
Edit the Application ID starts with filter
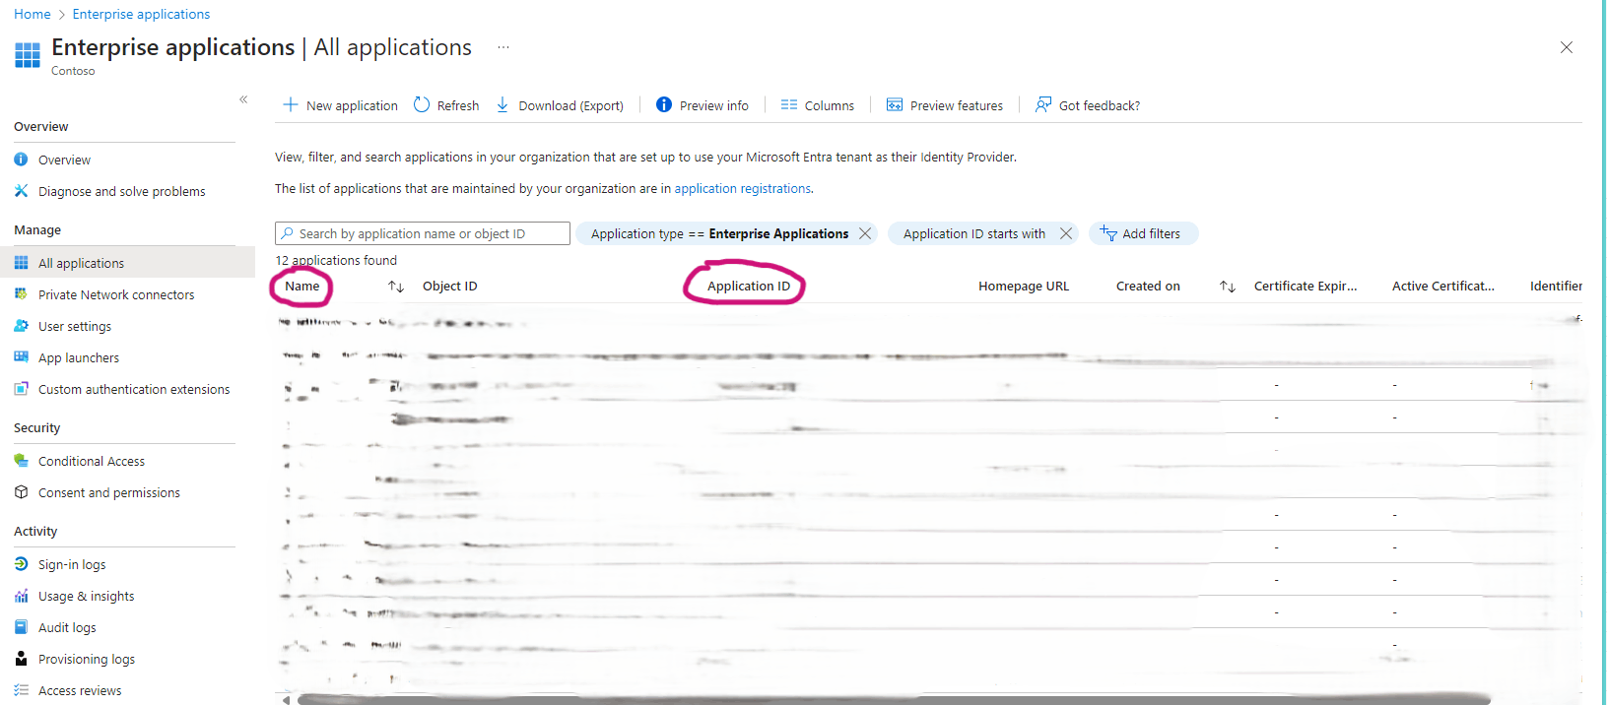(x=974, y=233)
